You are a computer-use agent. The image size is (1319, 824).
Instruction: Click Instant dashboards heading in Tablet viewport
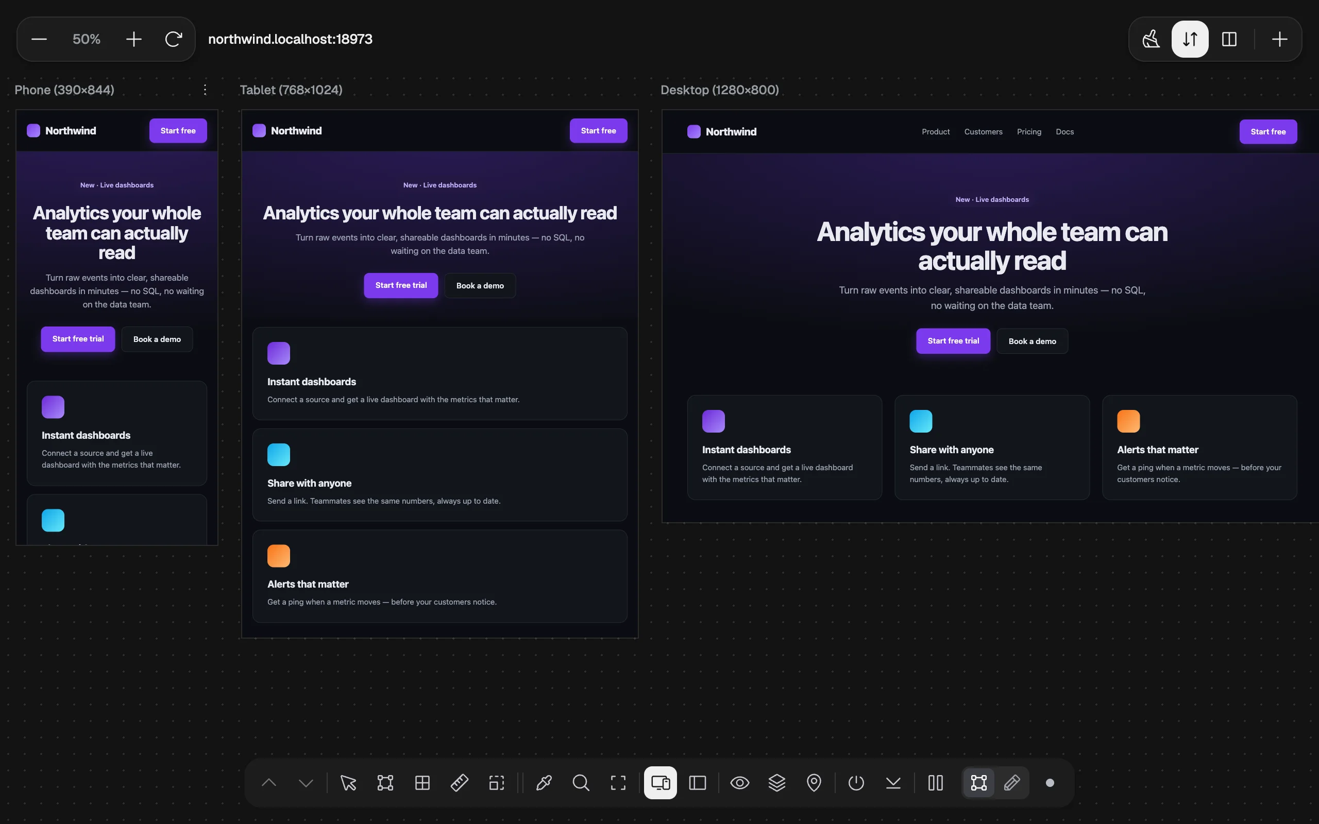point(312,382)
